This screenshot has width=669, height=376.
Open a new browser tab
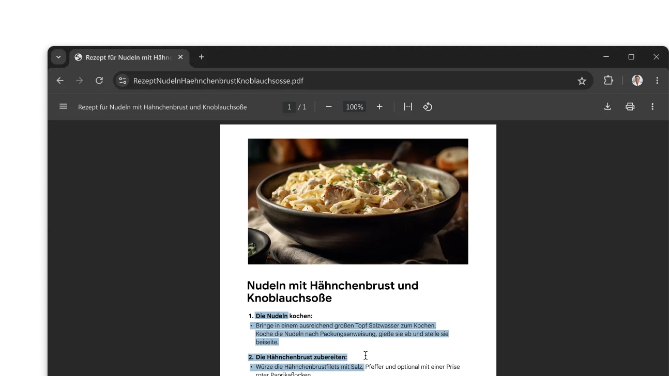201,57
